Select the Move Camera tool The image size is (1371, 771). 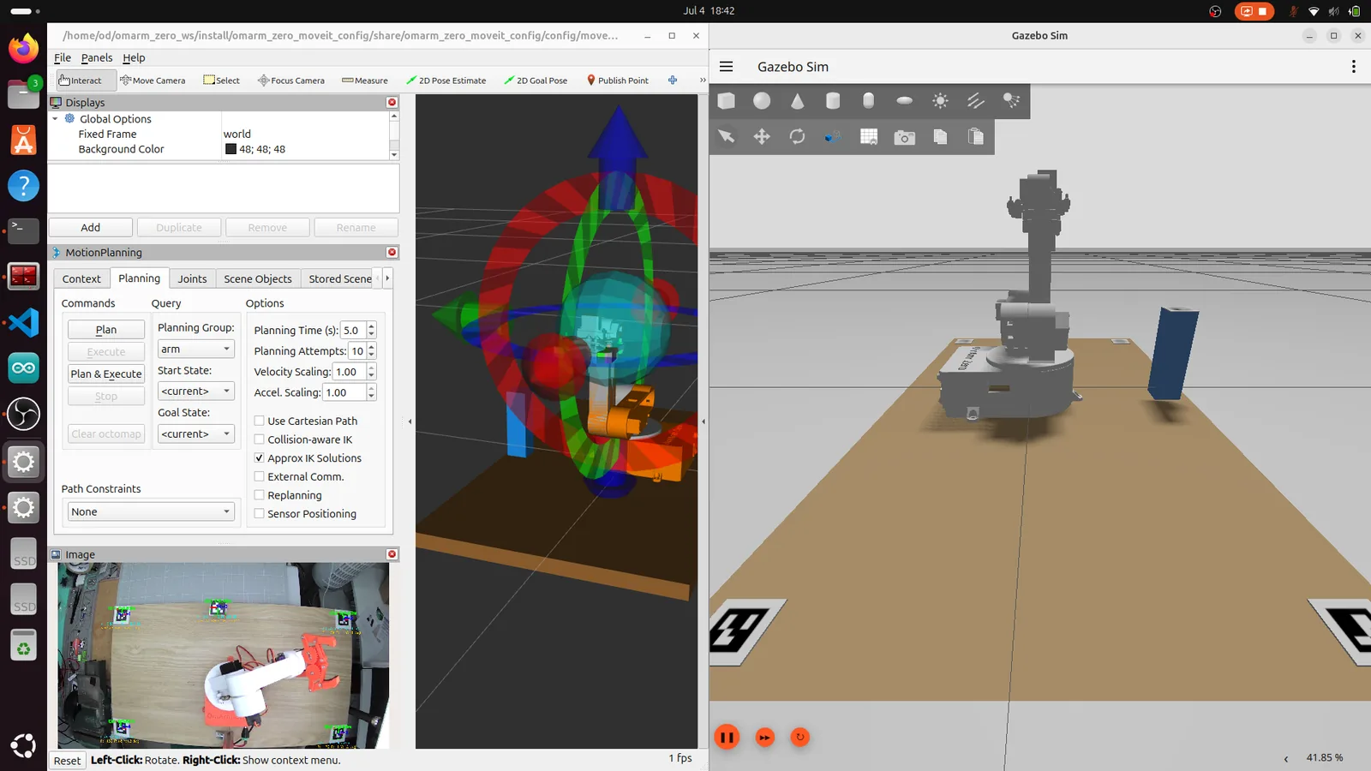coord(153,81)
